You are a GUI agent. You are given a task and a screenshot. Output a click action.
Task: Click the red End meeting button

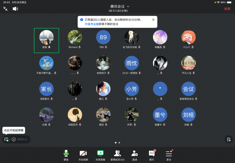point(227,9)
